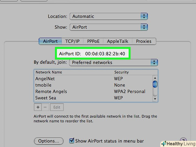The width and height of the screenshot is (196, 147).
Task: Open the Show dropdown set to AirPort
Action: (x=108, y=27)
